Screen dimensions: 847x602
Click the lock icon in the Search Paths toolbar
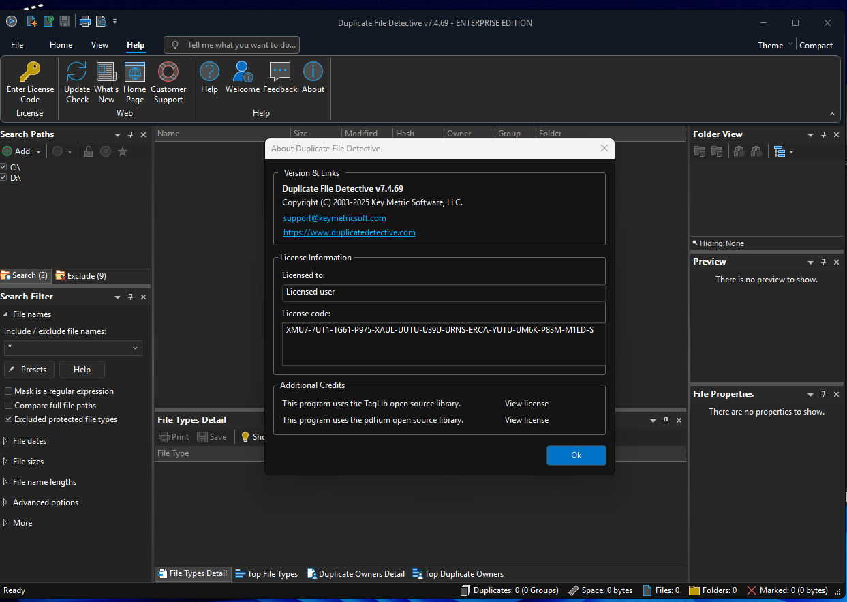[x=89, y=151]
